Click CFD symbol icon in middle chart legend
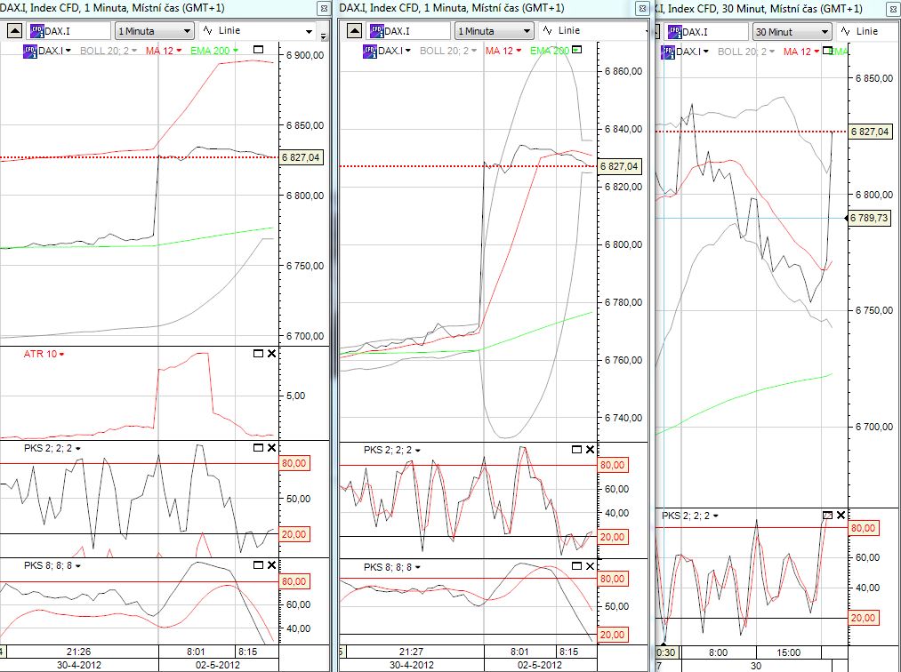901x672 pixels. 369,51
